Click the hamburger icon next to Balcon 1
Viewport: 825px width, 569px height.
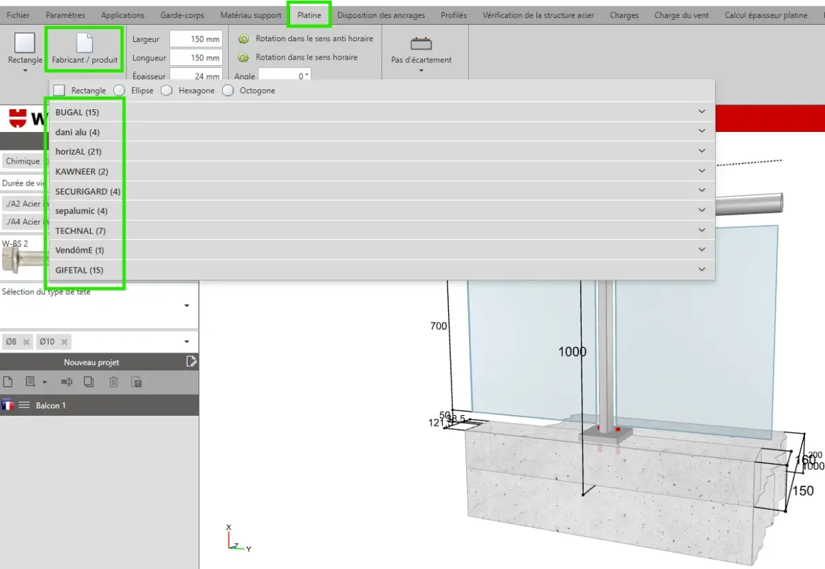[x=24, y=405]
